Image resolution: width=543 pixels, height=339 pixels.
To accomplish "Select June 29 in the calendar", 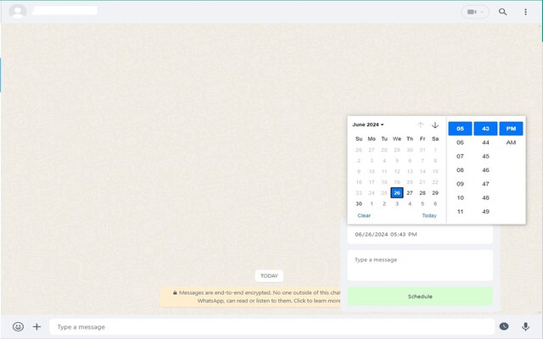I will [x=435, y=192].
